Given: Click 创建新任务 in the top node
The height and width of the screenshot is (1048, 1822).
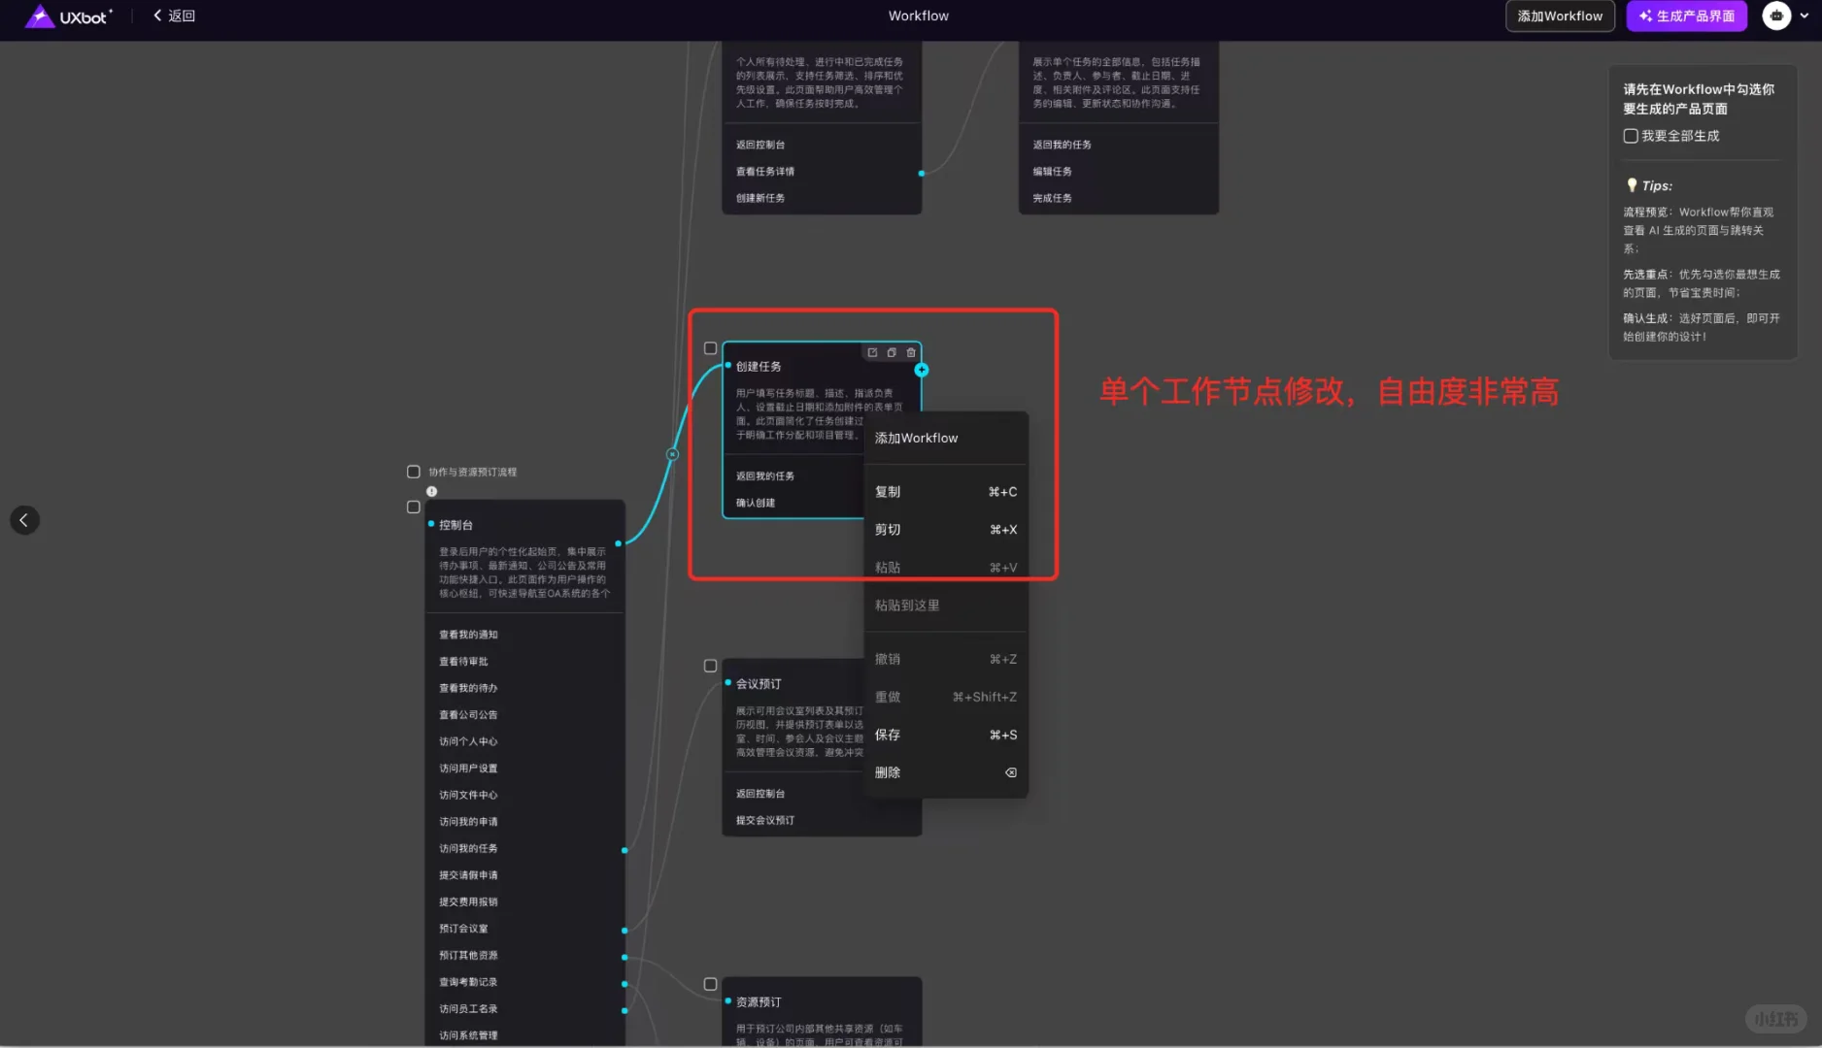Looking at the screenshot, I should [760, 198].
